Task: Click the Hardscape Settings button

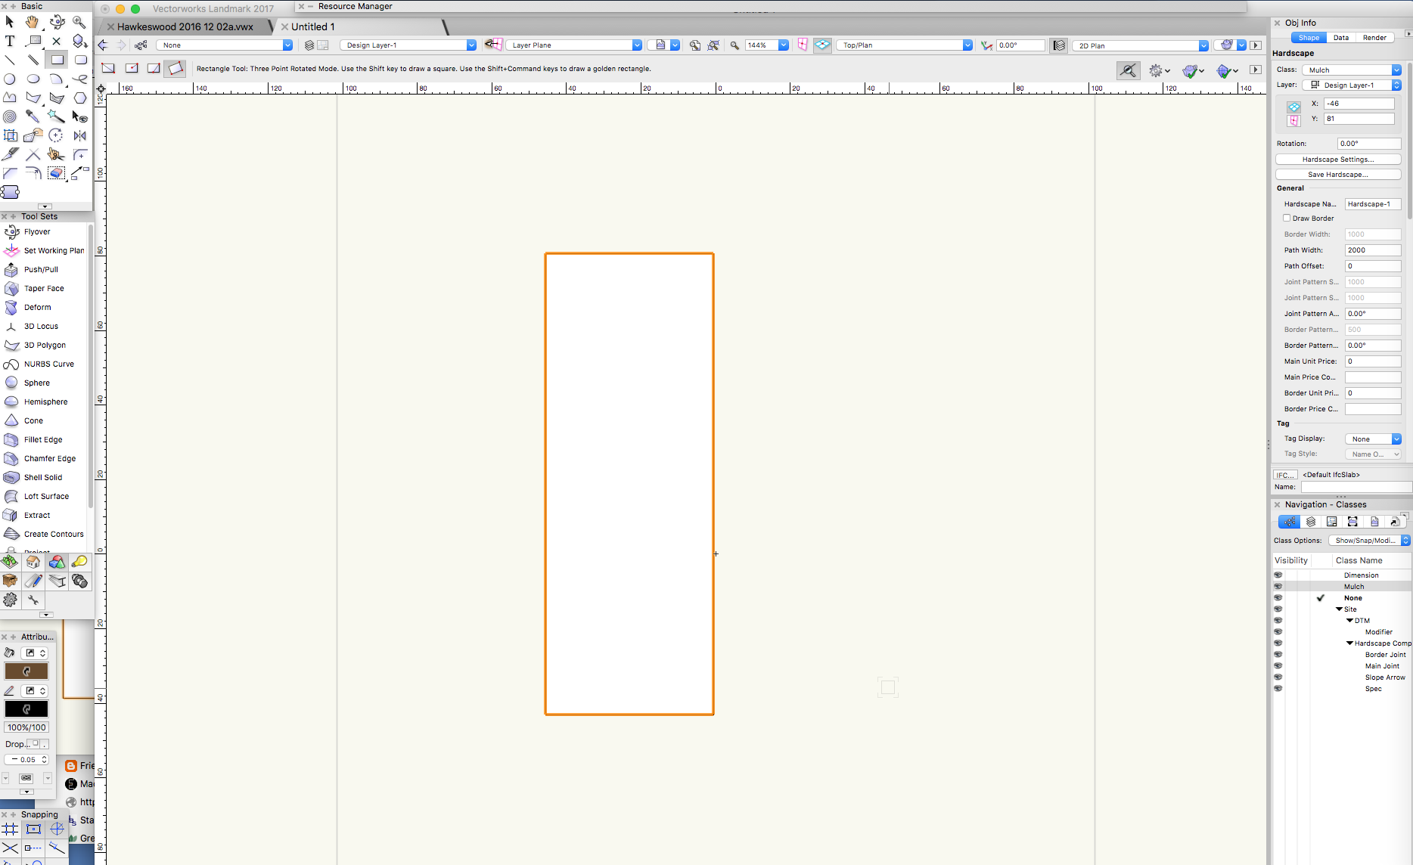Action: (x=1337, y=159)
